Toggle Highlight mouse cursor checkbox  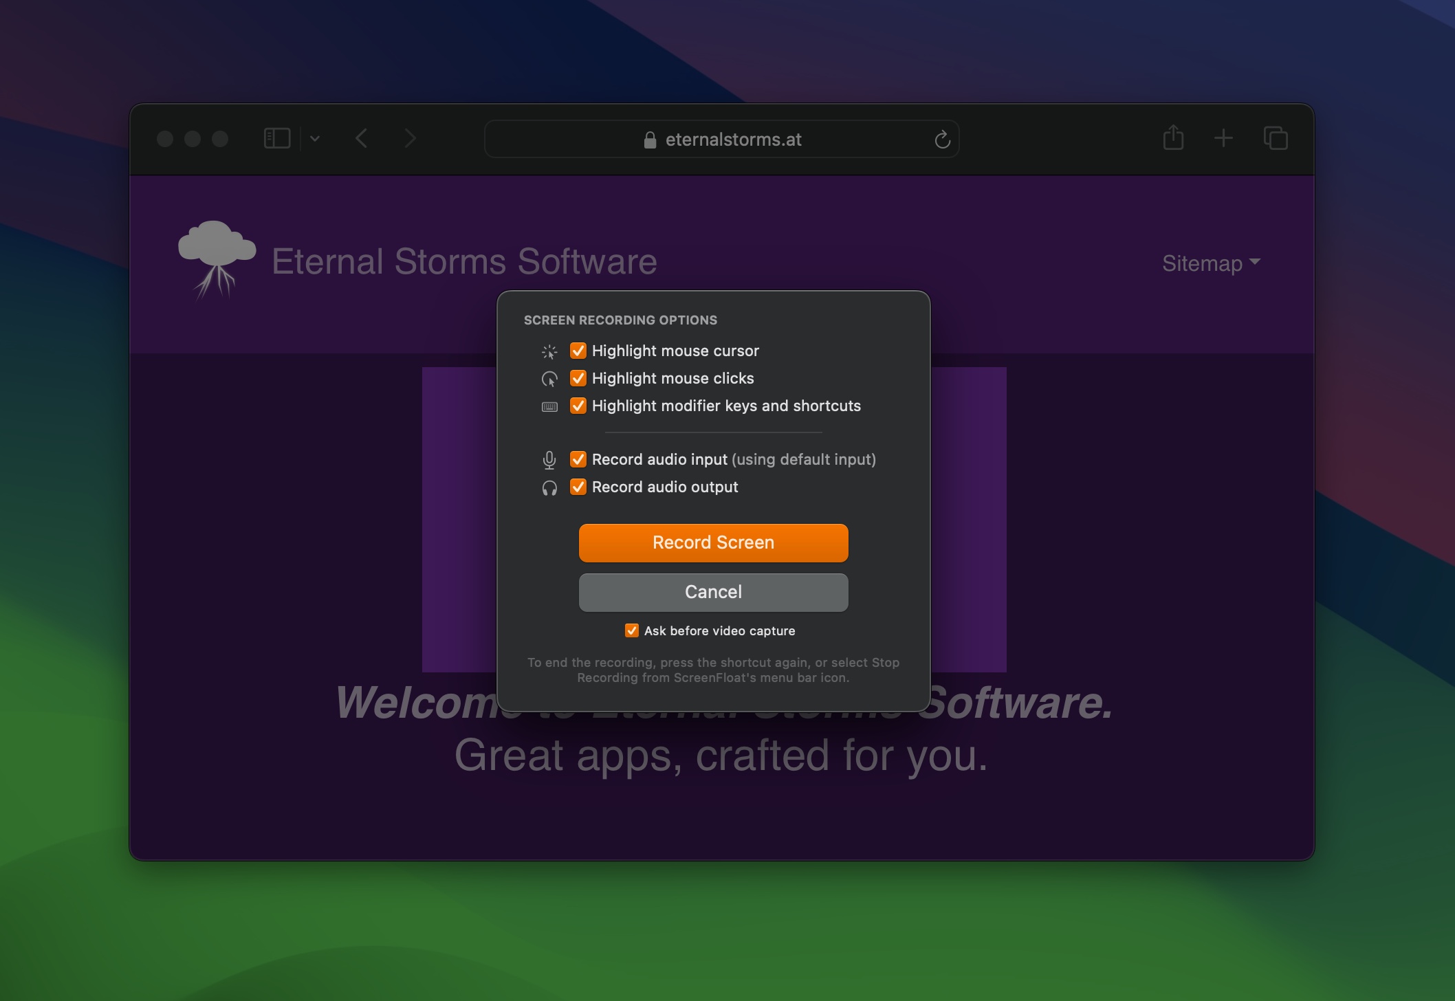578,351
